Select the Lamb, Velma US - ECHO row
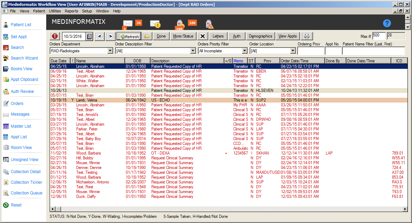 click(172, 100)
